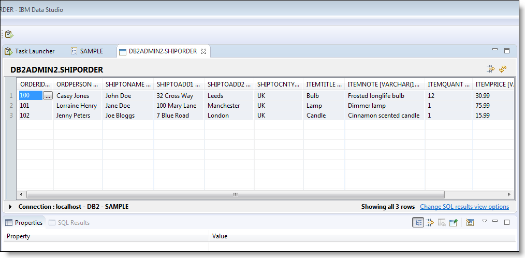This screenshot has height=258, width=525.
Task: Click the SHIPTOADD2 column header
Action: [x=229, y=84]
